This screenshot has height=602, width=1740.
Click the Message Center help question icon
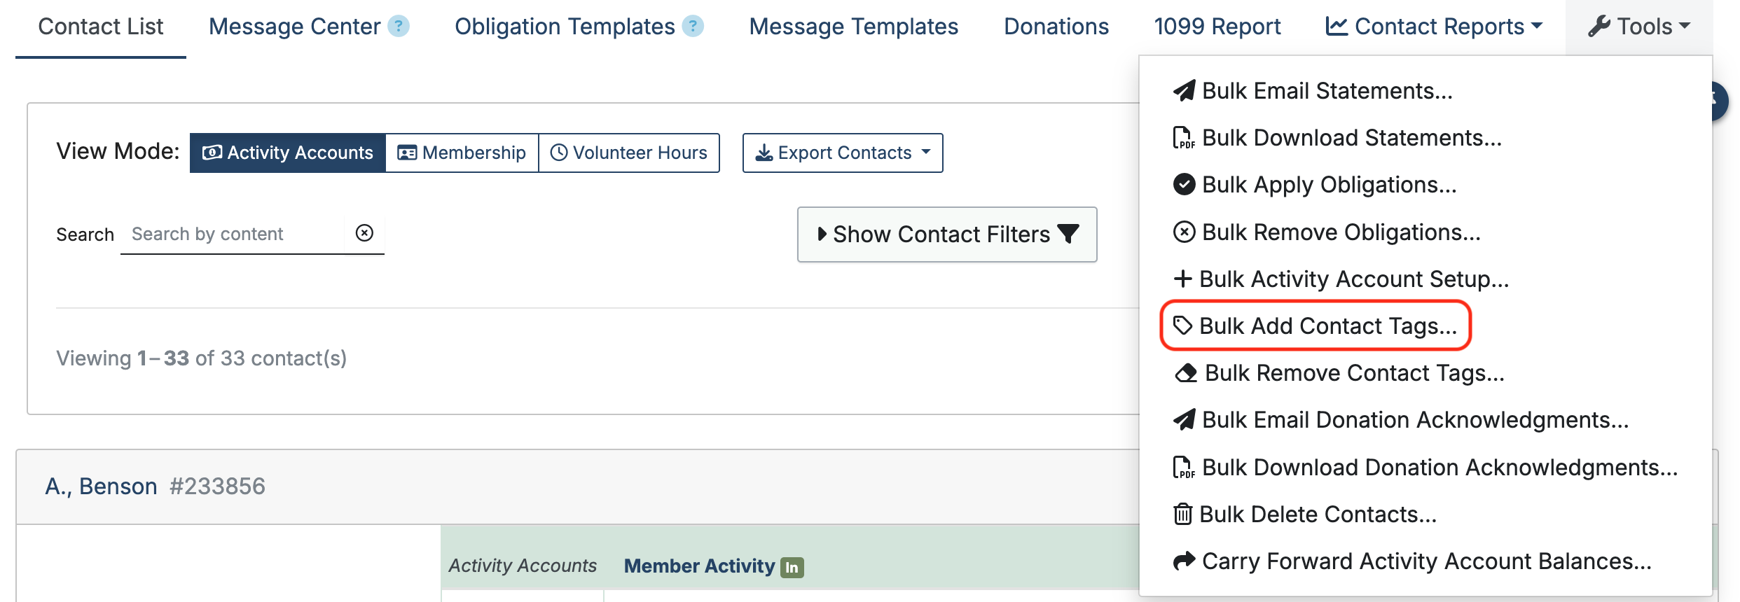coord(399,27)
